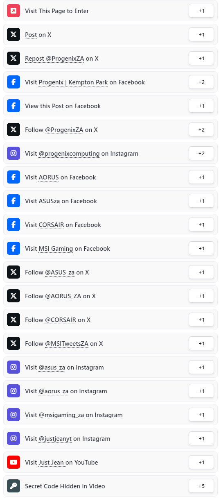Open the 'Post' link in View this Post

[58, 106]
